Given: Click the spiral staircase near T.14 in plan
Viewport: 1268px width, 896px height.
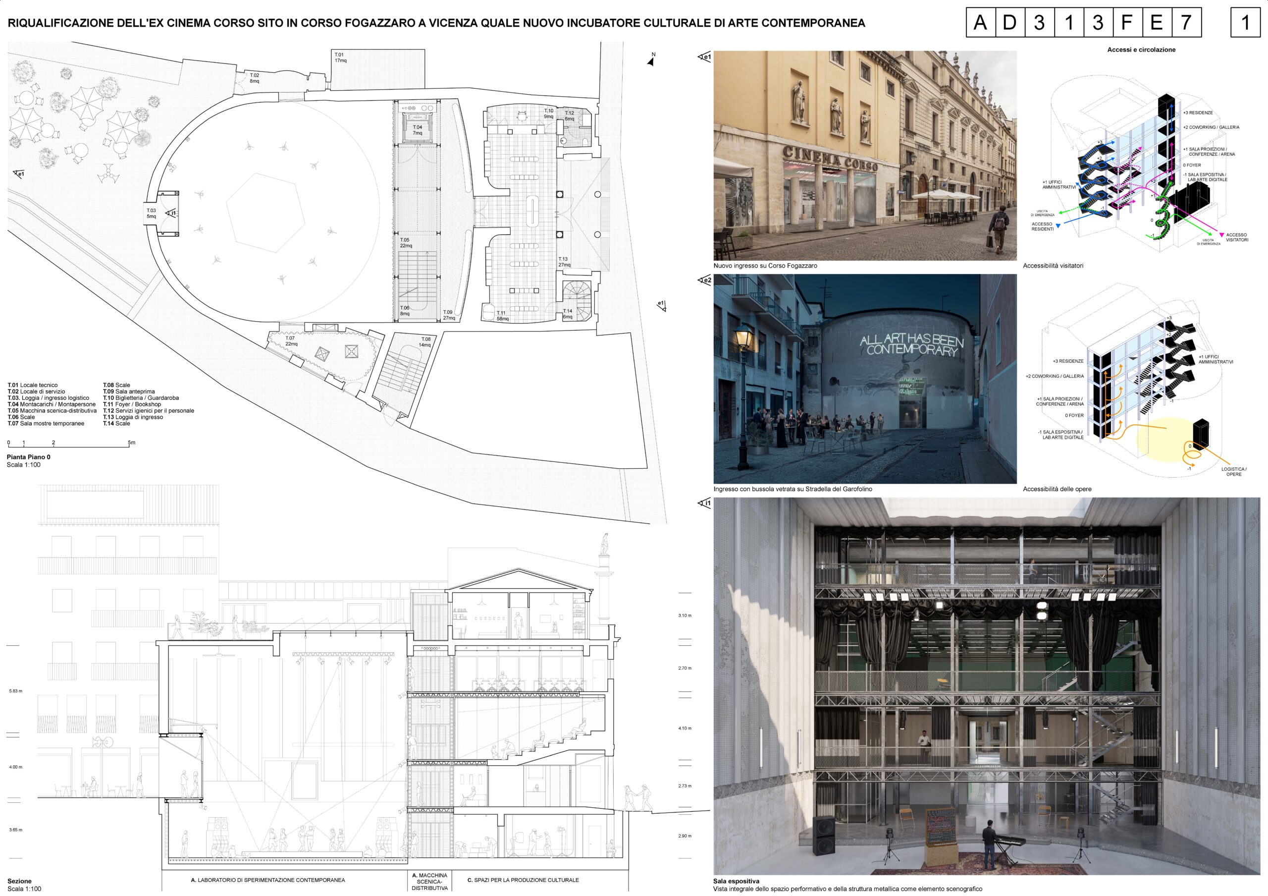Looking at the screenshot, I should click(577, 293).
